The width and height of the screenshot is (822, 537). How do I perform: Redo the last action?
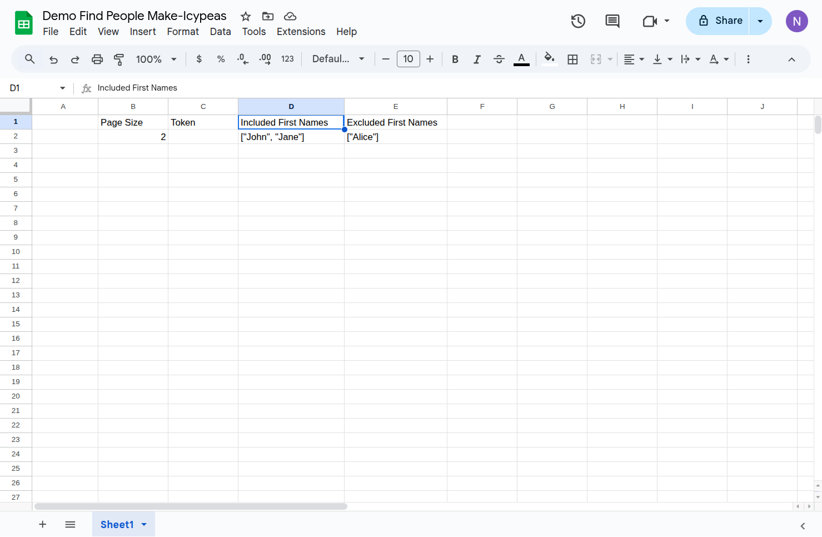[x=75, y=59]
